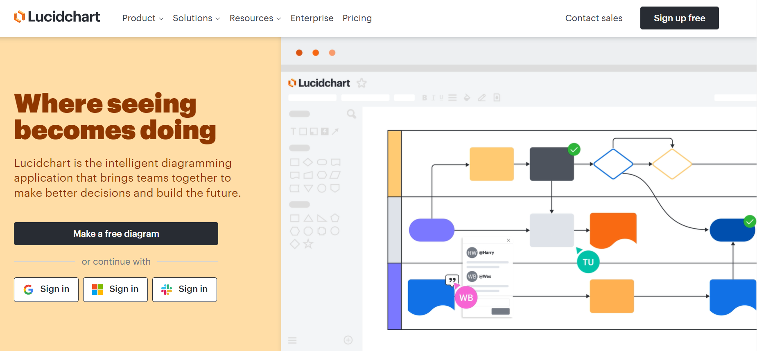Click the Contact sales link
757x351 pixels.
594,18
